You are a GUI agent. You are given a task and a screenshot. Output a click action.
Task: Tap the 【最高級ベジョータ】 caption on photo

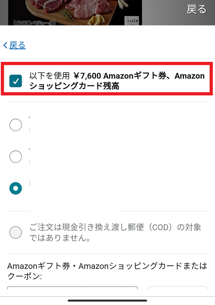(x=35, y=23)
